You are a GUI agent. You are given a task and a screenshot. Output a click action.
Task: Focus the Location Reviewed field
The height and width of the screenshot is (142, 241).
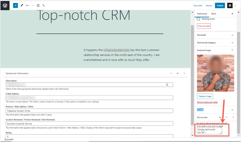(x=89, y=124)
